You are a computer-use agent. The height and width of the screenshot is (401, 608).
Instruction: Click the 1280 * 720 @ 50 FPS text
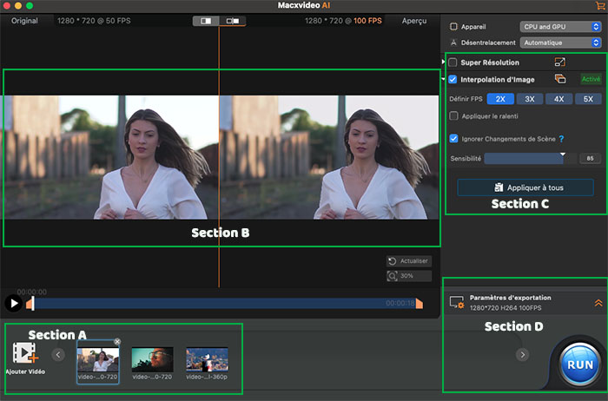[x=94, y=21]
